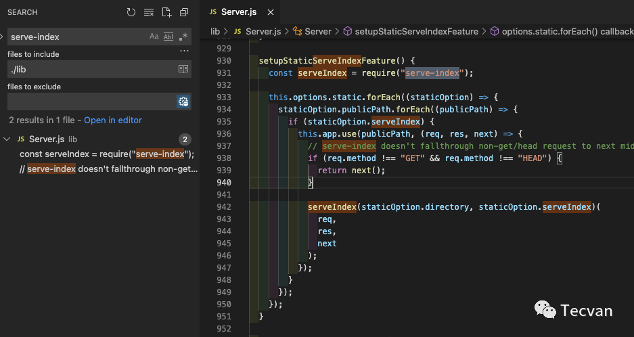Click staticOption.directory on line 942
This screenshot has height=337, width=634.
(415, 206)
